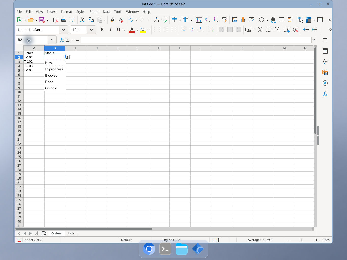This screenshot has height=260, width=347.
Task: Click the Cut scissors icon
Action: coord(82,20)
